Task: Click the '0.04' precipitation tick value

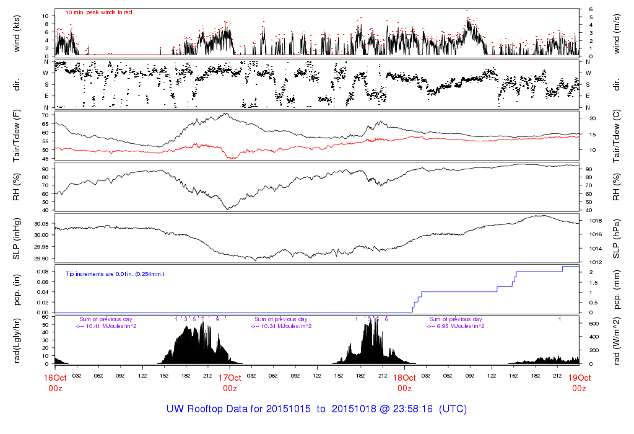Action: click(x=43, y=292)
